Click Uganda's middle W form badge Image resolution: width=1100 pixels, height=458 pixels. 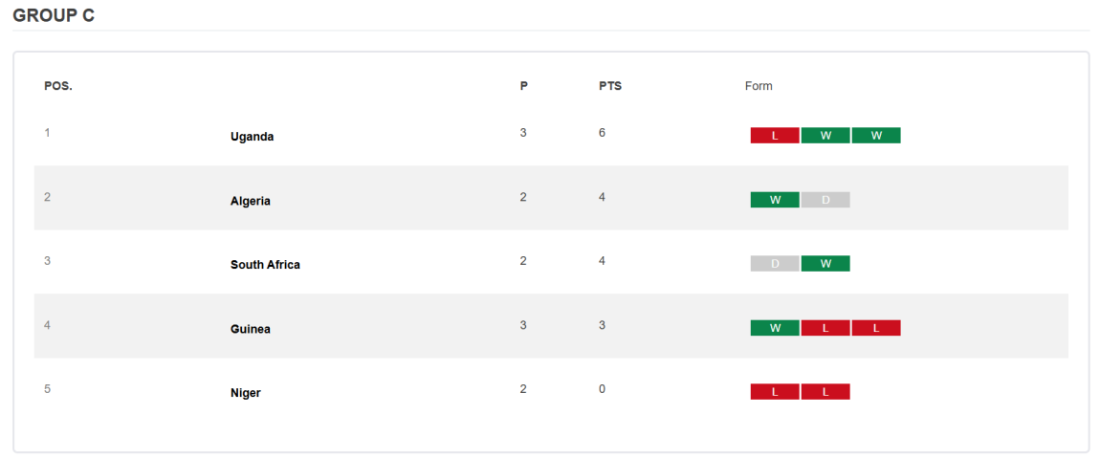coord(825,136)
